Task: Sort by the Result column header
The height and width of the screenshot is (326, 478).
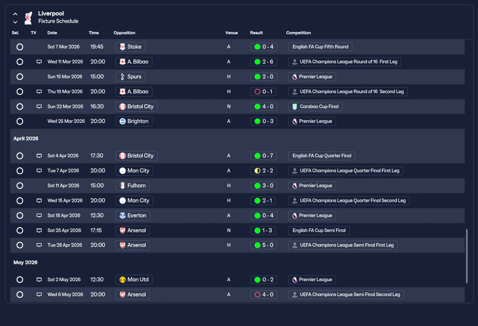Action: [x=257, y=33]
